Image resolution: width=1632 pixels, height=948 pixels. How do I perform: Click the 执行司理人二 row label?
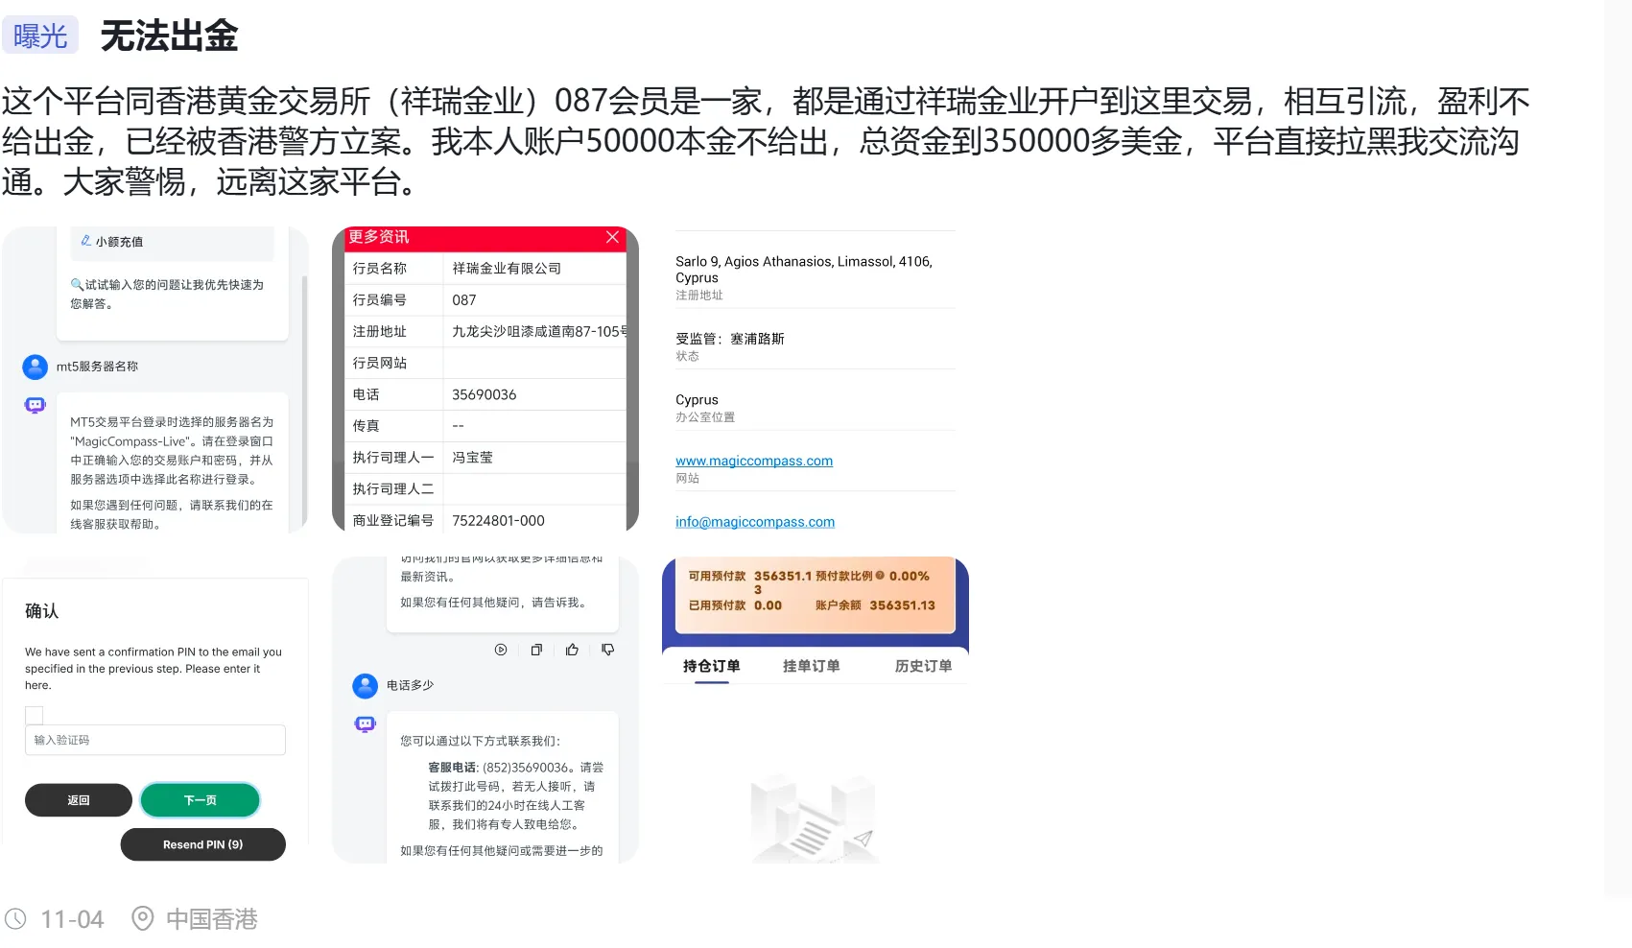[x=393, y=489]
